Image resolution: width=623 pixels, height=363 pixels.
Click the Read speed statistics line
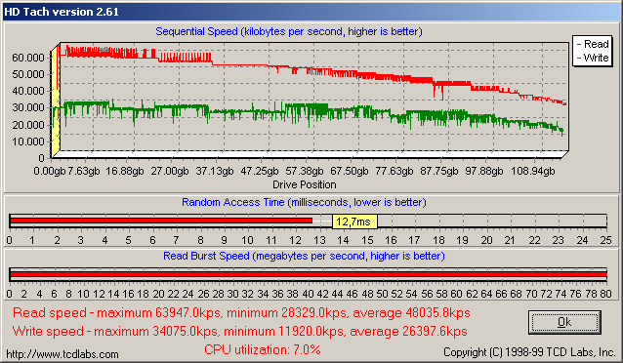click(241, 313)
